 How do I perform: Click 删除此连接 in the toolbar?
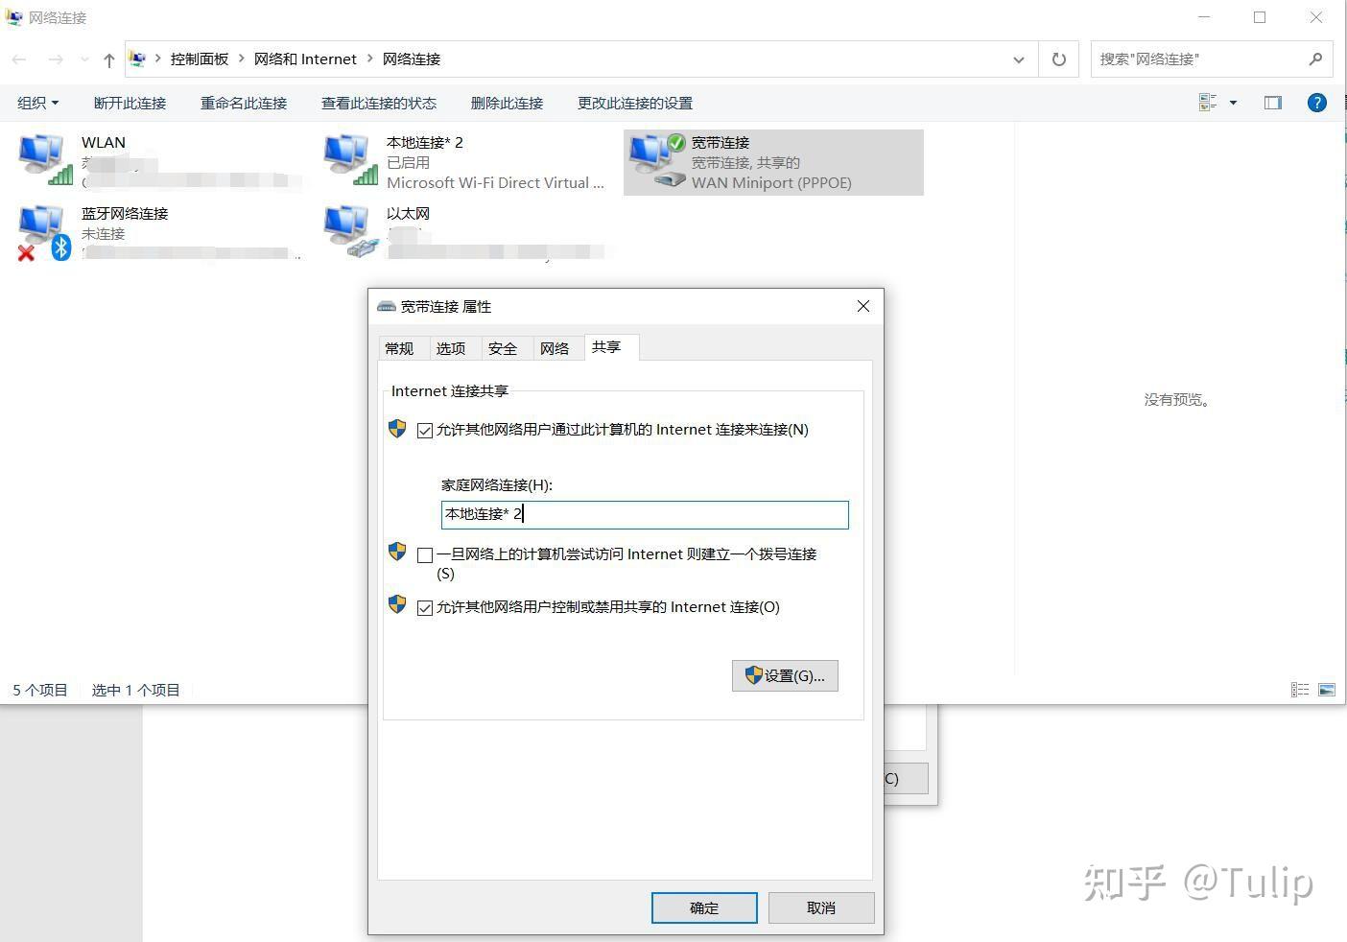(x=507, y=103)
